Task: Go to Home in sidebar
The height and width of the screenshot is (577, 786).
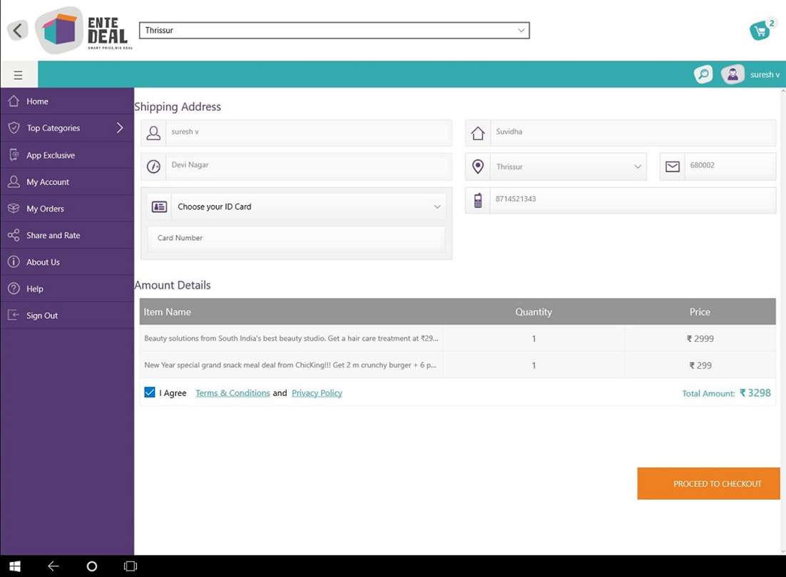Action: tap(67, 101)
